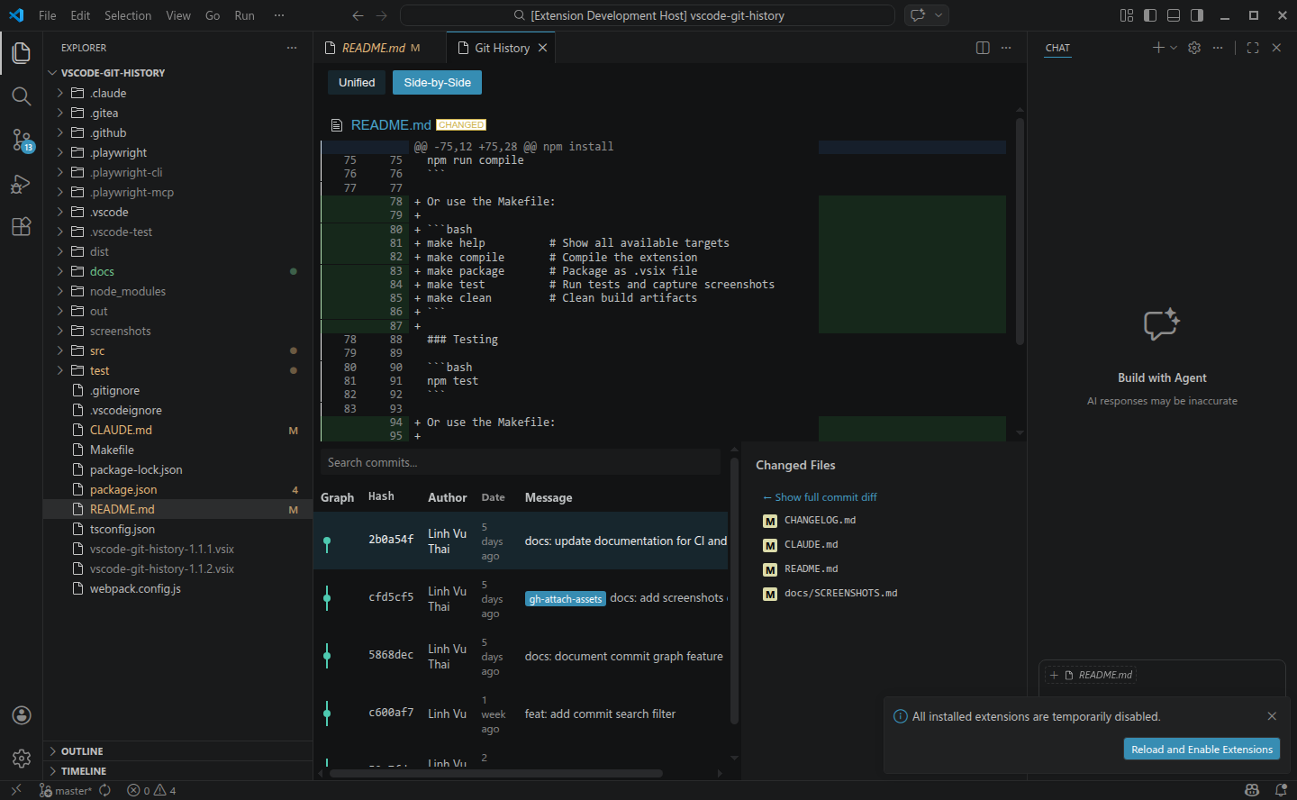1297x800 pixels.
Task: Toggle the Secondary Side Bar
Action: point(1197,15)
